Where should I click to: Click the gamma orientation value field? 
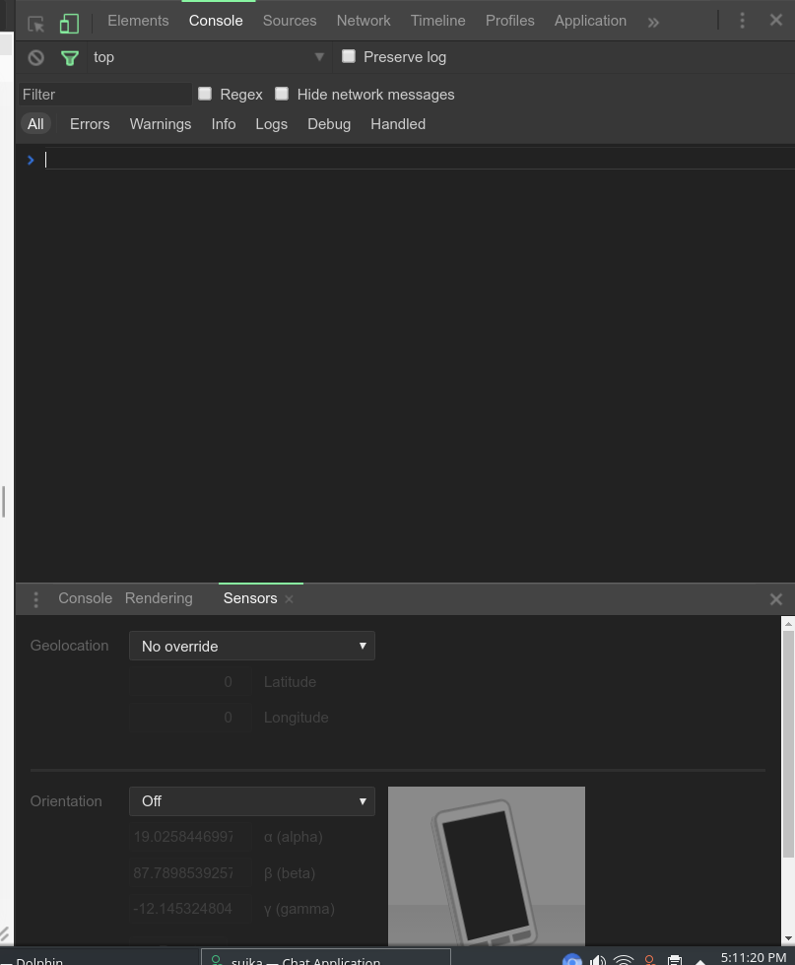(x=190, y=909)
